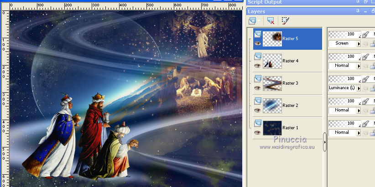Select the "Raster 2" layer name
The height and width of the screenshot is (187, 375).
pyautogui.click(x=290, y=106)
